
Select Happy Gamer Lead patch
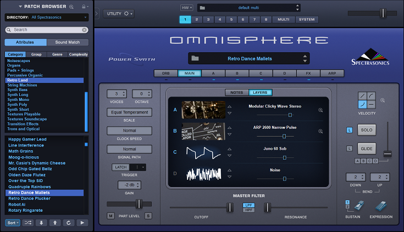pyautogui.click(x=27, y=139)
